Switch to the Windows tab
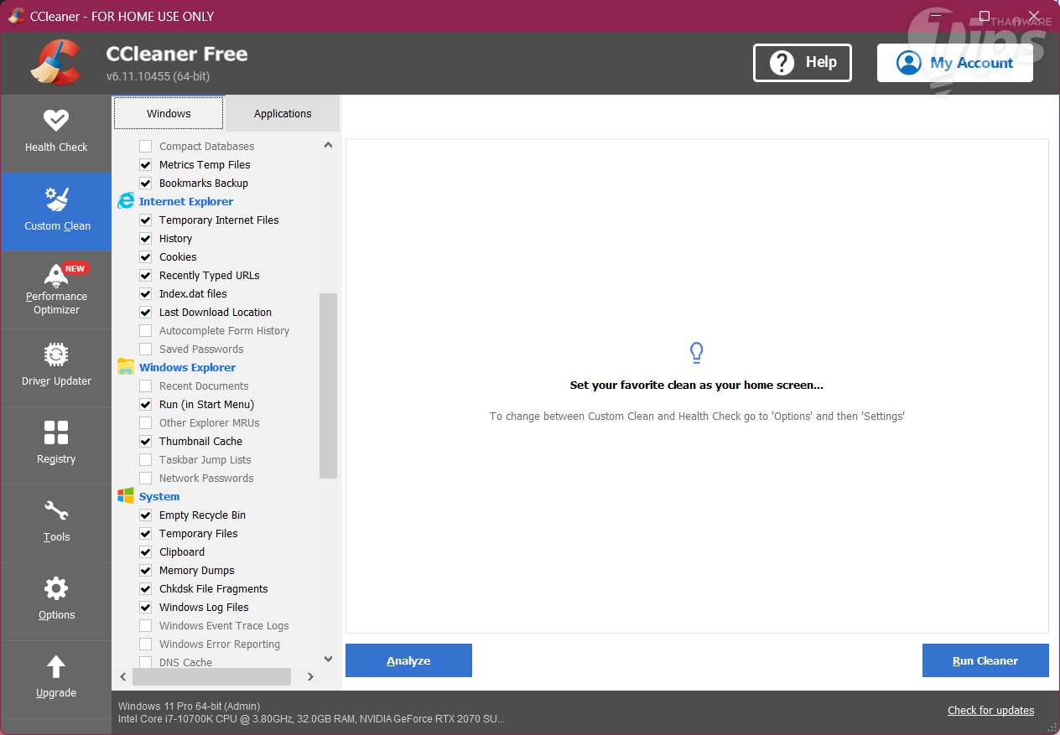This screenshot has width=1060, height=735. coord(169,113)
